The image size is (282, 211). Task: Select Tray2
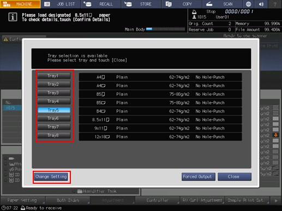54,84
